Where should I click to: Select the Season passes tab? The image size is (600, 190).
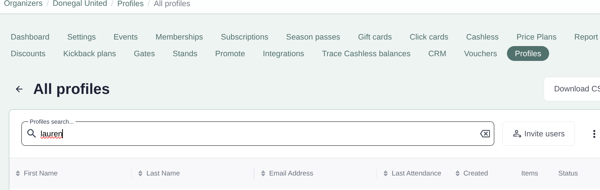pos(313,37)
